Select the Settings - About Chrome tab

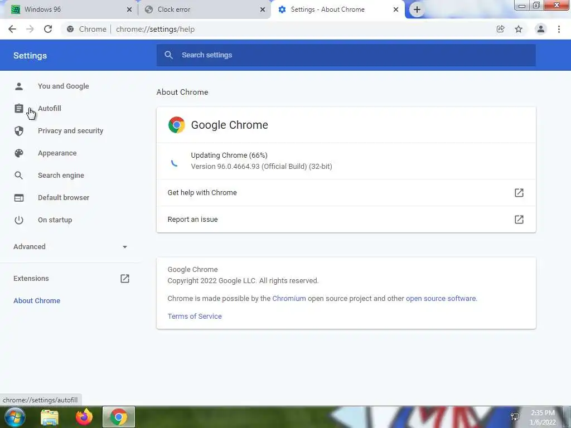tap(338, 9)
